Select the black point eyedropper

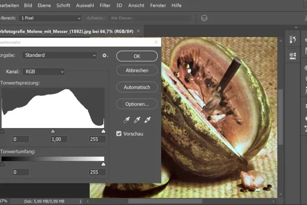click(x=127, y=119)
